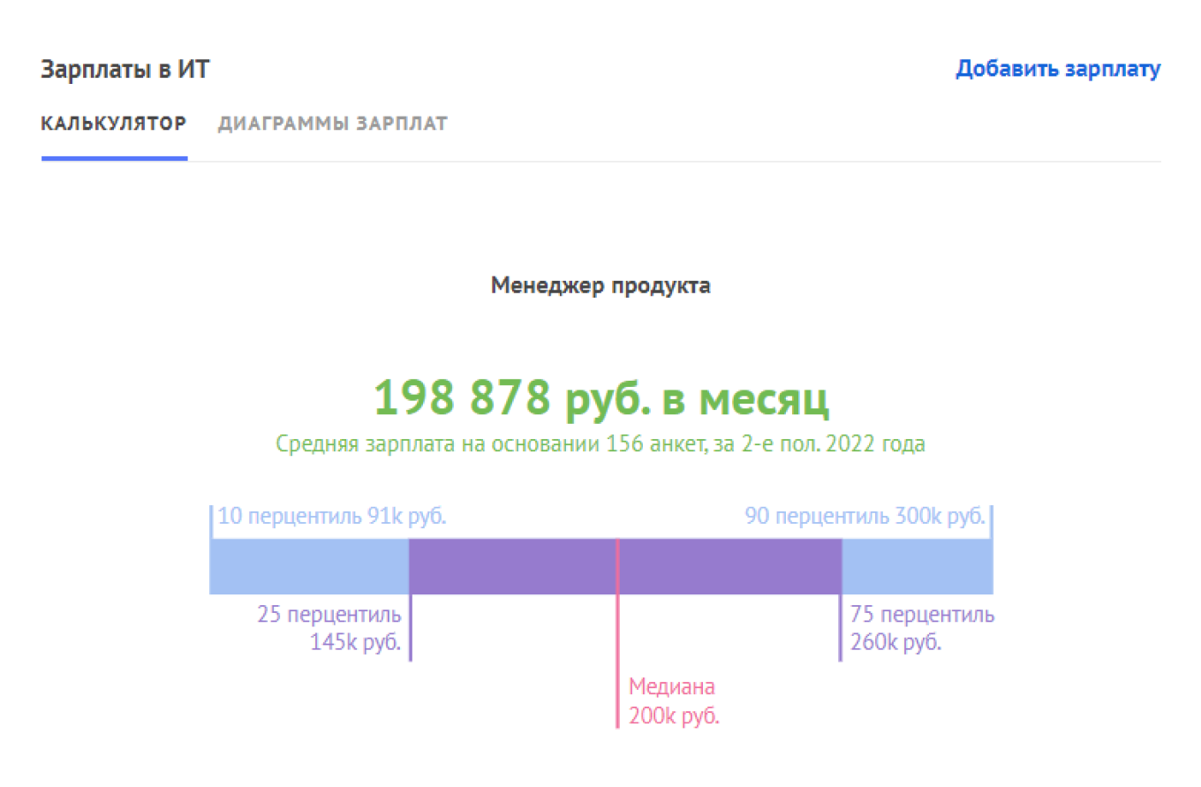The image size is (1201, 787).
Task: Click the left blue segment of the salary bar
Action: (x=308, y=565)
